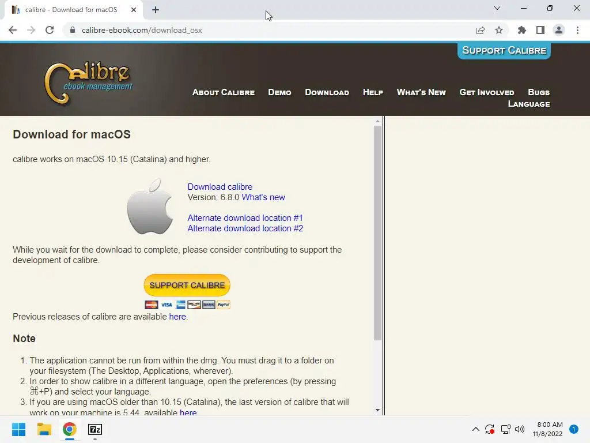590x443 pixels.
Task: Click the scrollbar down arrow
Action: [378, 410]
